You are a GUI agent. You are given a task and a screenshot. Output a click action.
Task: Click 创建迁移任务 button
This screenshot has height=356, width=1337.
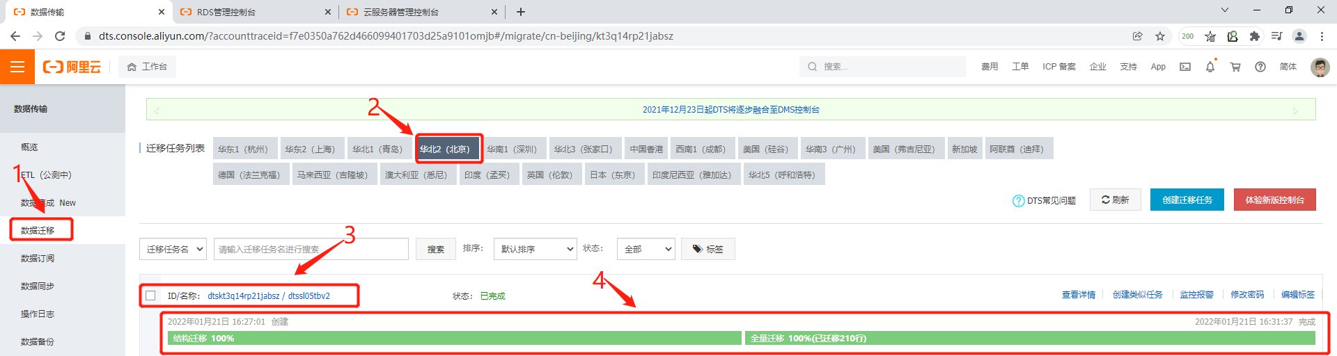[x=1187, y=200]
